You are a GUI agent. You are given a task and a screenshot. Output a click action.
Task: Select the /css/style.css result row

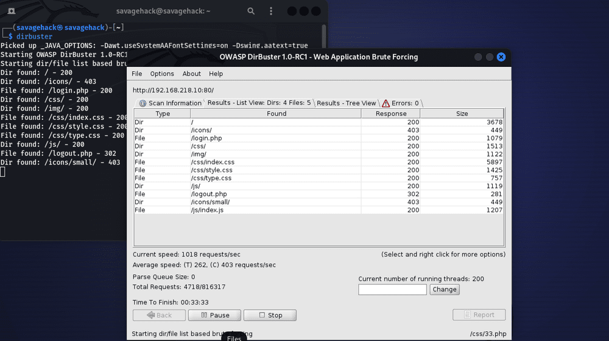coord(319,170)
